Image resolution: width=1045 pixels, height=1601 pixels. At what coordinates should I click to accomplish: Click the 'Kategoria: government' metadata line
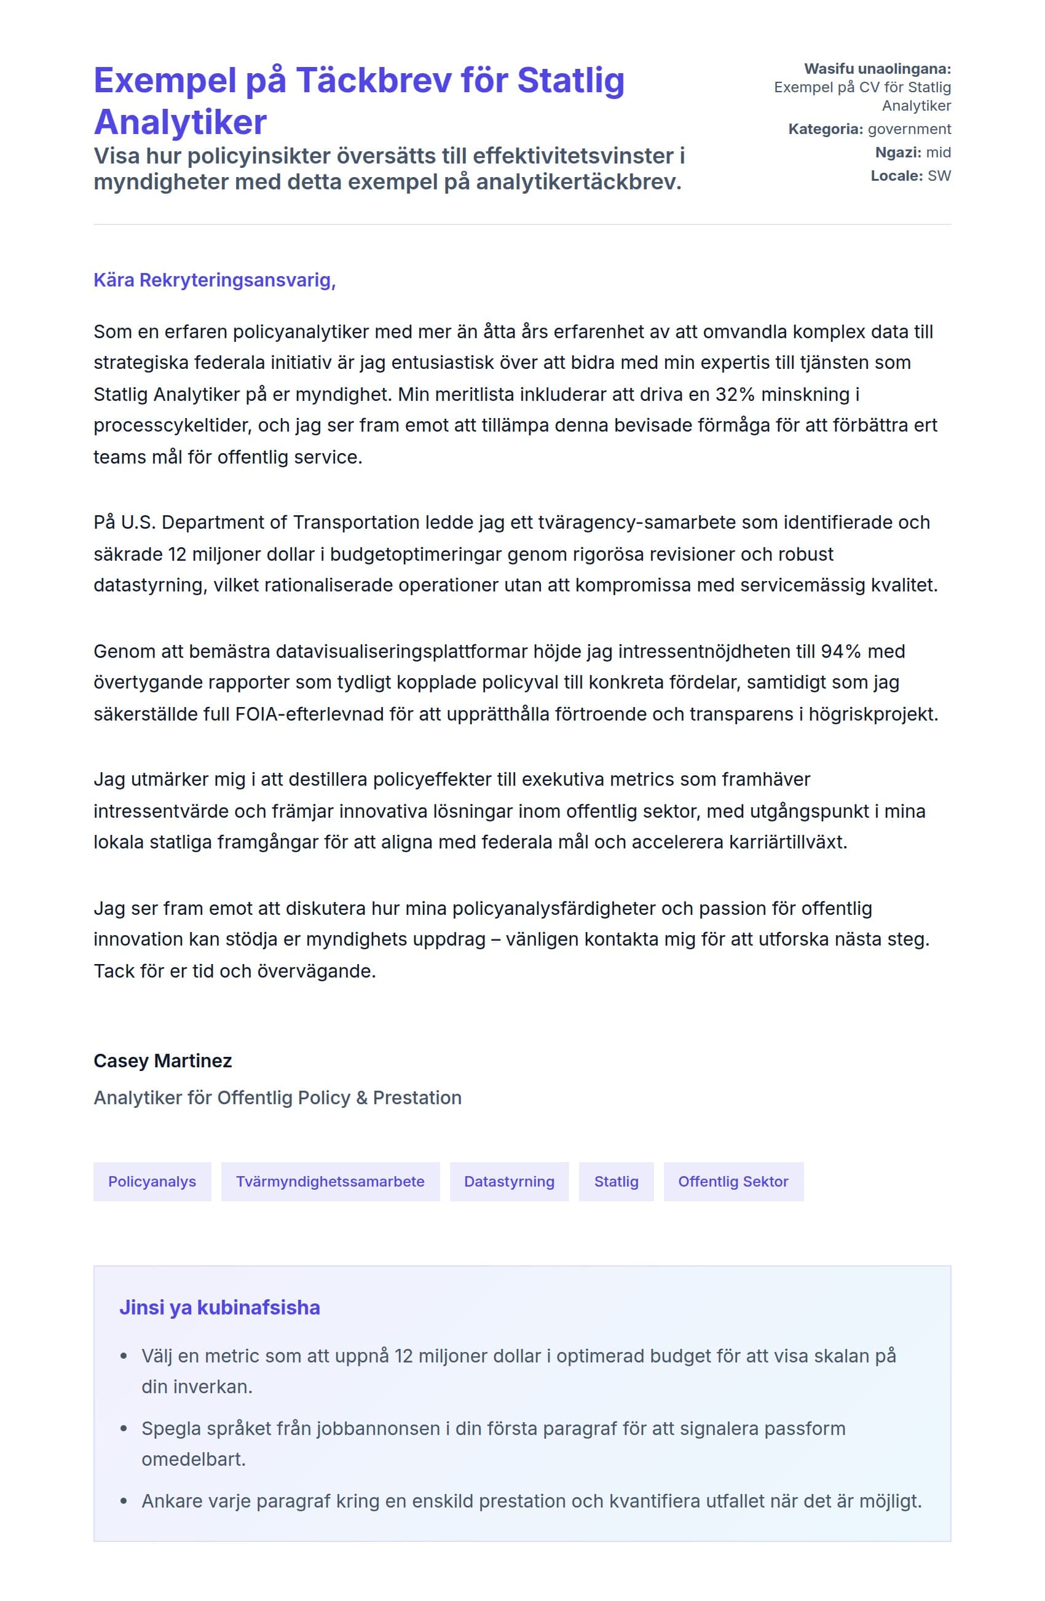869,129
